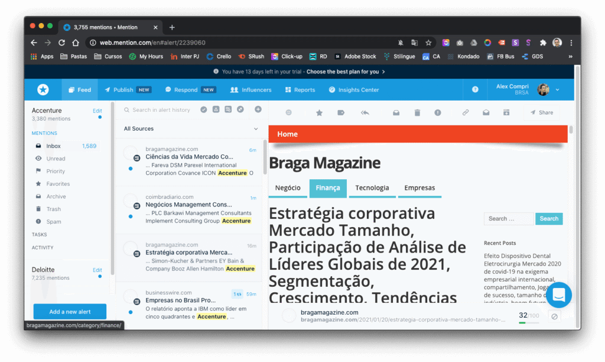This screenshot has width=605, height=362.
Task: Click Add a new alert button
Action: [70, 311]
